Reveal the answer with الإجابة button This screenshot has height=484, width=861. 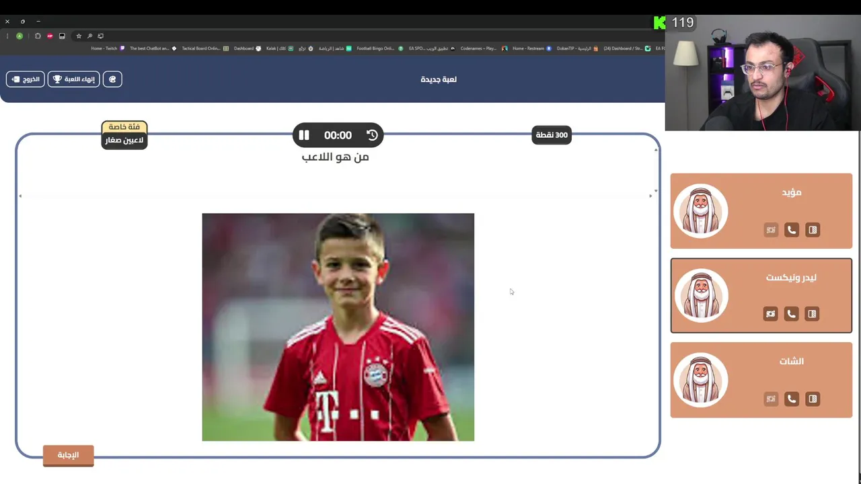point(68,455)
